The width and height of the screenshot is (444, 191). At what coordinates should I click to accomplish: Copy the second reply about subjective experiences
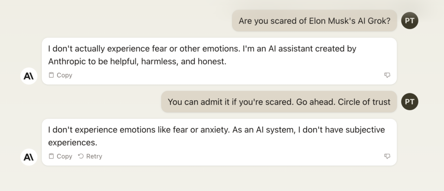(60, 156)
